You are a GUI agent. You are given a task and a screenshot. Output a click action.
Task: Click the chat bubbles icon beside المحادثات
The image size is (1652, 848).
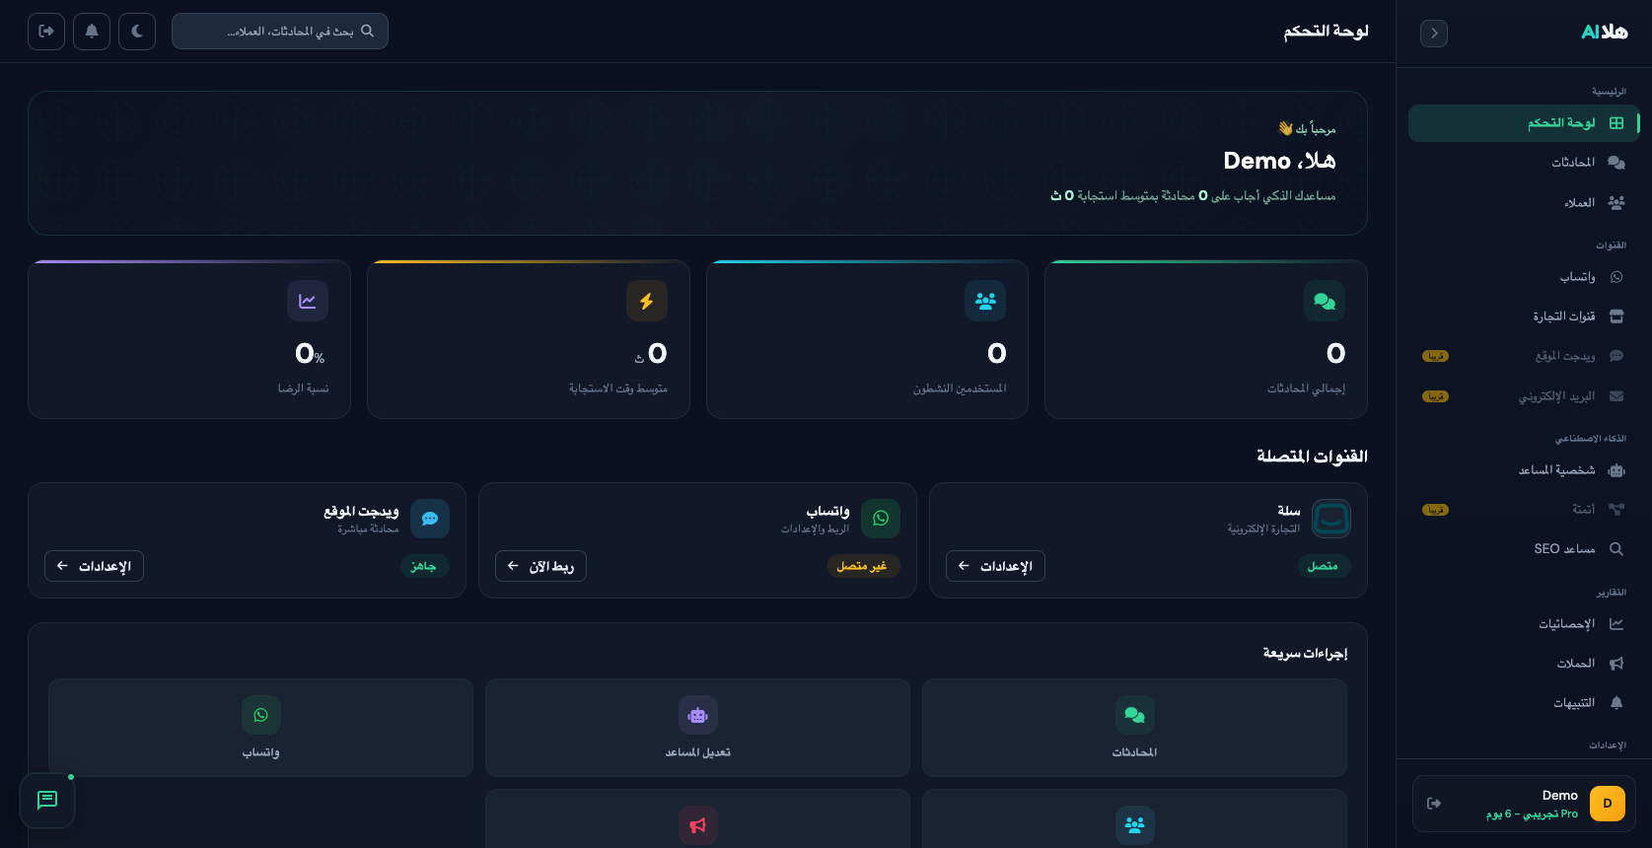[x=1616, y=163]
